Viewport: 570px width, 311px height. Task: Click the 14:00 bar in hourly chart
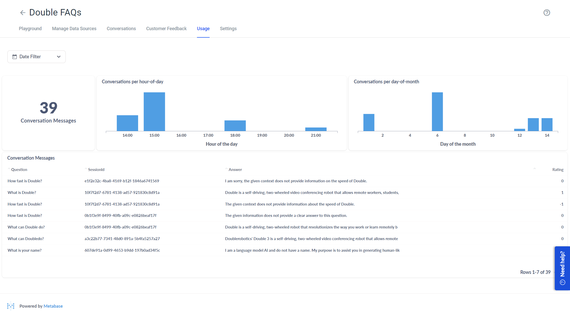point(128,123)
